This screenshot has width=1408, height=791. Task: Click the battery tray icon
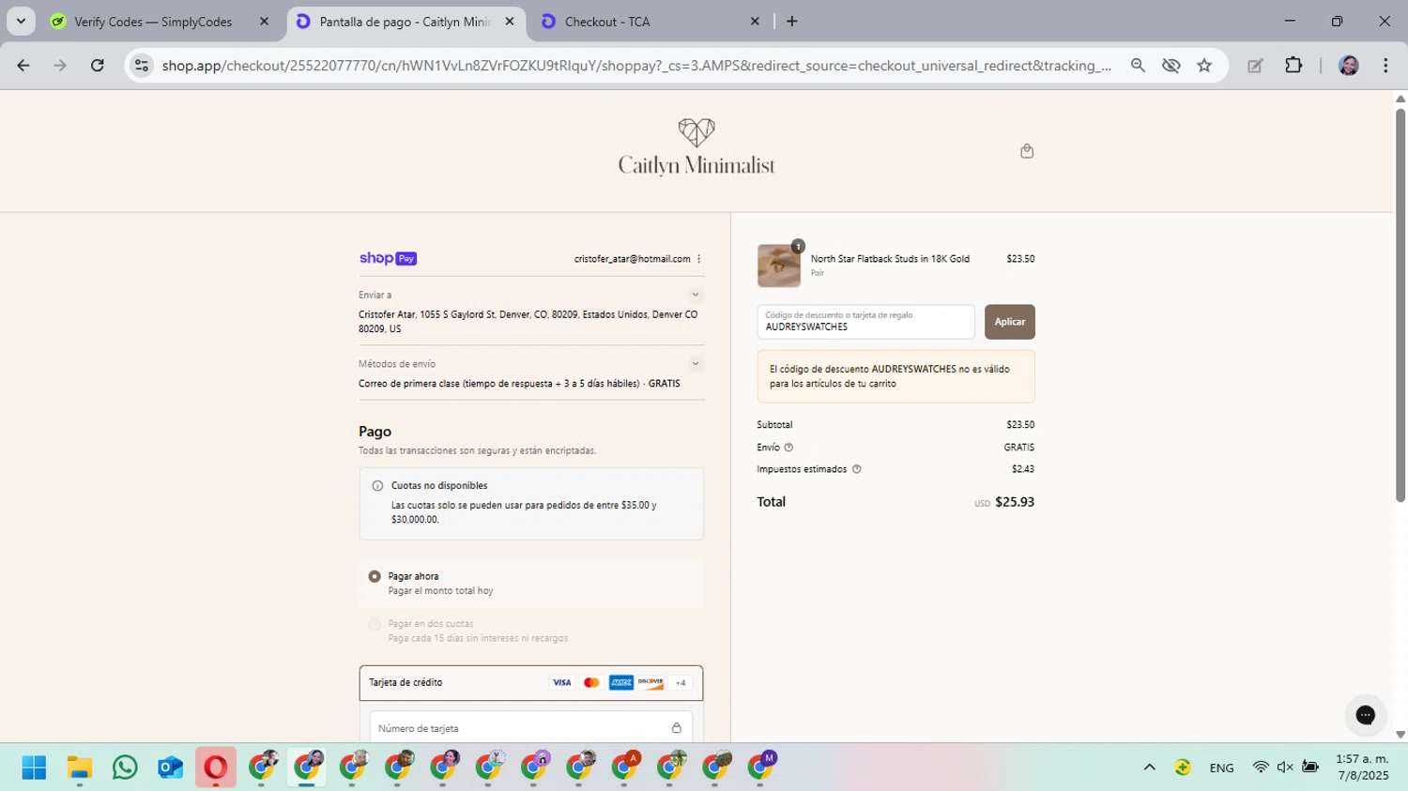1310,768
